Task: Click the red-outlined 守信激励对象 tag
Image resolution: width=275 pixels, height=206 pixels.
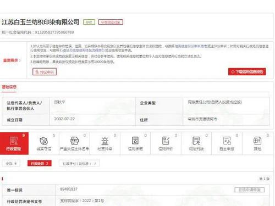Action: pyautogui.click(x=111, y=22)
